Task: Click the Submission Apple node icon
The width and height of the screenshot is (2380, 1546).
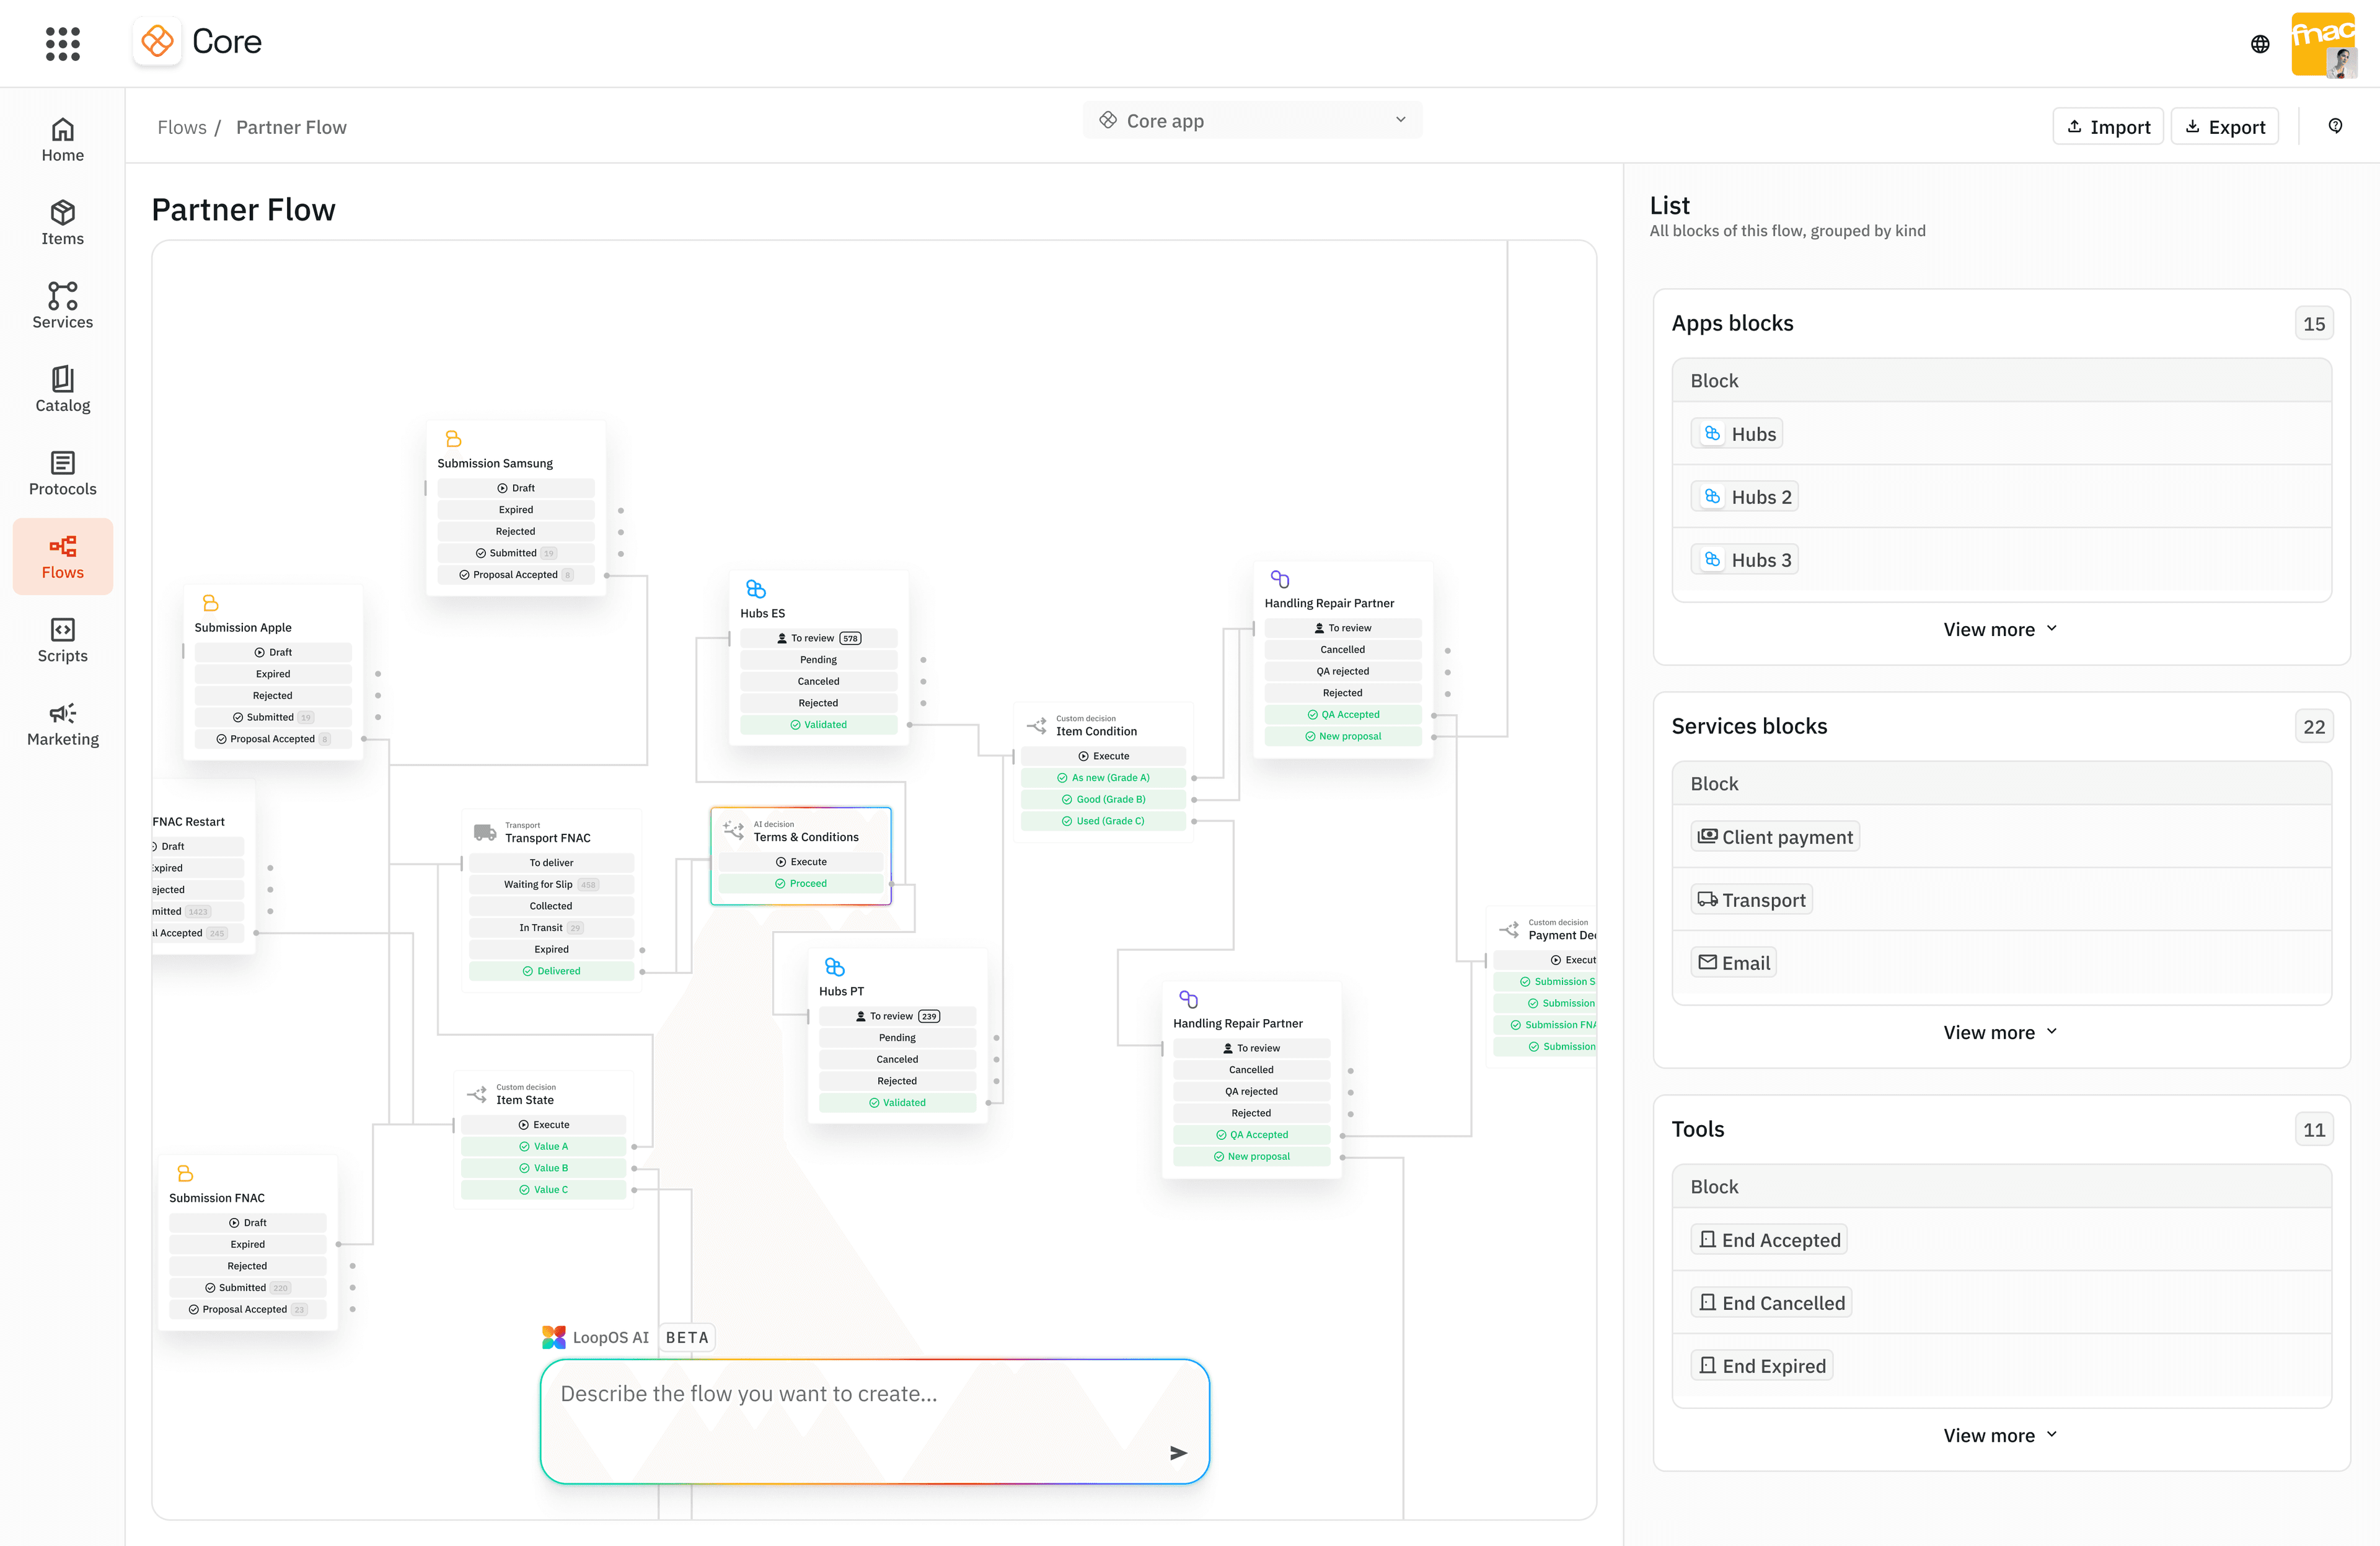Action: point(210,603)
